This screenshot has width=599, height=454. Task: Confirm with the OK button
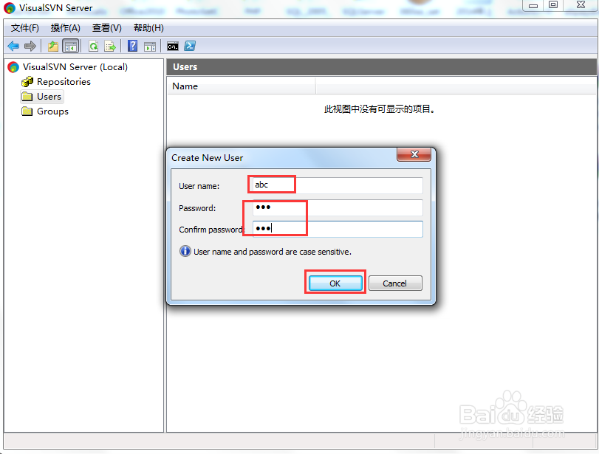[335, 283]
